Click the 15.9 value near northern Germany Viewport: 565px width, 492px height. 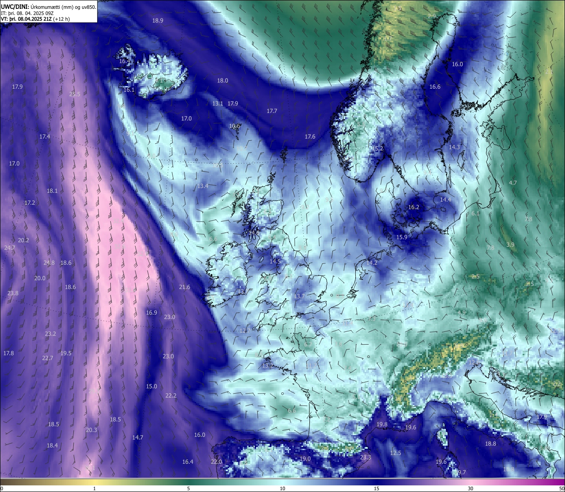click(x=402, y=237)
